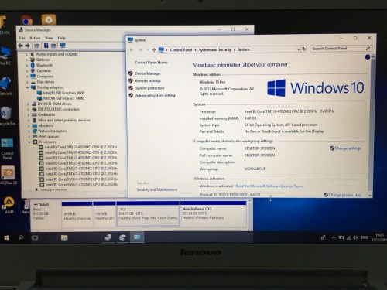The image size is (387, 290).
Task: Collapse the Processors tree node
Action: point(29,142)
